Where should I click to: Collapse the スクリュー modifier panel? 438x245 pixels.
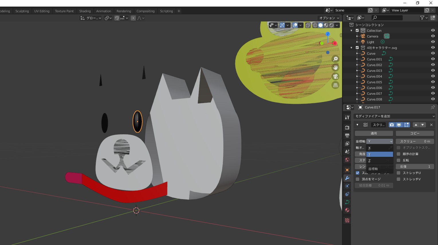tap(358, 125)
